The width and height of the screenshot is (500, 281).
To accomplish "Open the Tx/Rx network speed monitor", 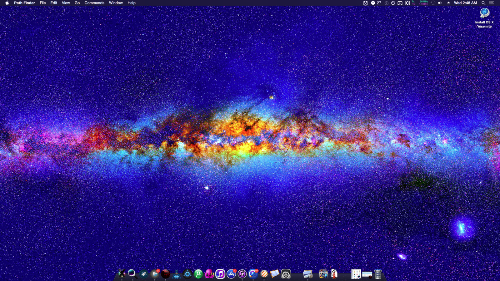I will pos(420,3).
